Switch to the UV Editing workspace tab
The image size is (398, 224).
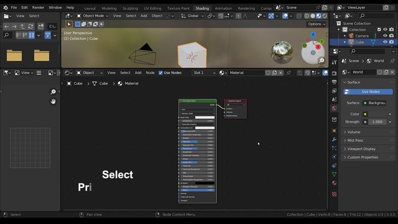pyautogui.click(x=152, y=8)
